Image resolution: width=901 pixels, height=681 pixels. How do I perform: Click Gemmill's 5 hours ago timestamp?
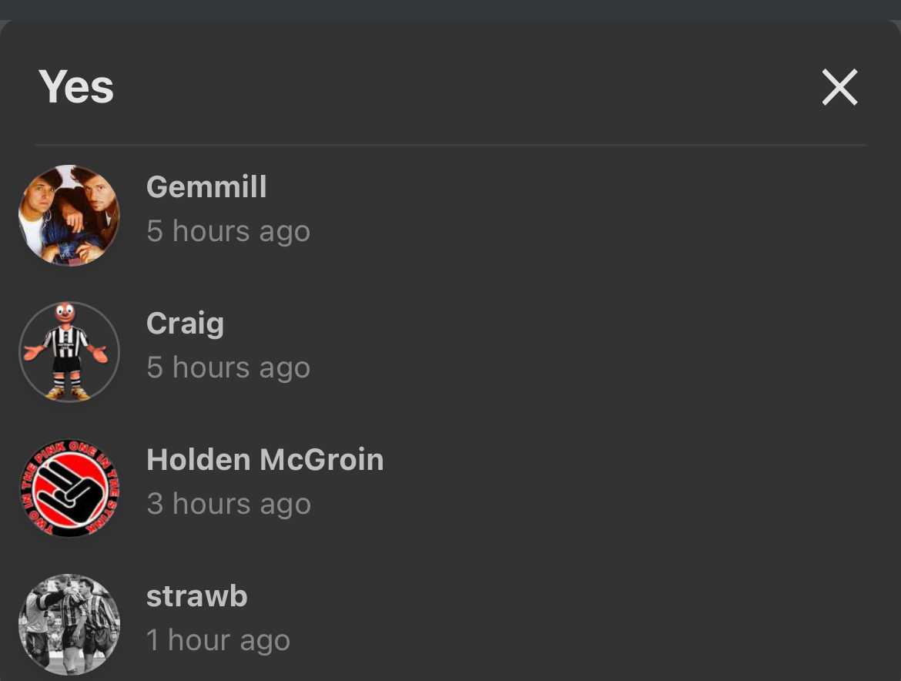click(228, 231)
